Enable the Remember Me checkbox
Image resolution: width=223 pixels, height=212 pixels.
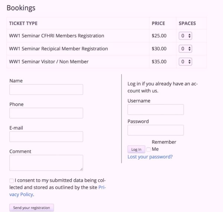148,150
